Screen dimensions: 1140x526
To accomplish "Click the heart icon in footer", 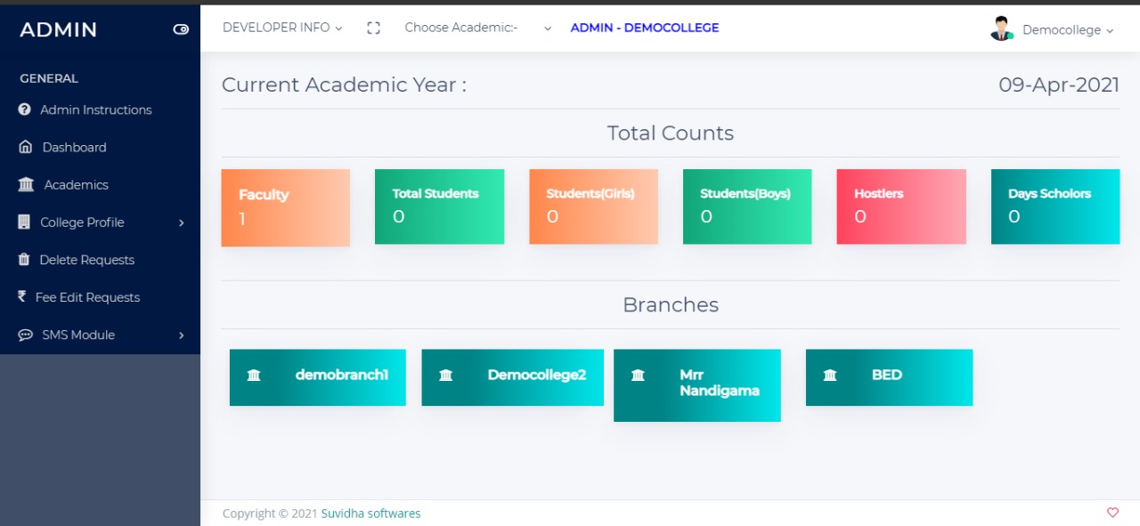I will click(x=1112, y=513).
